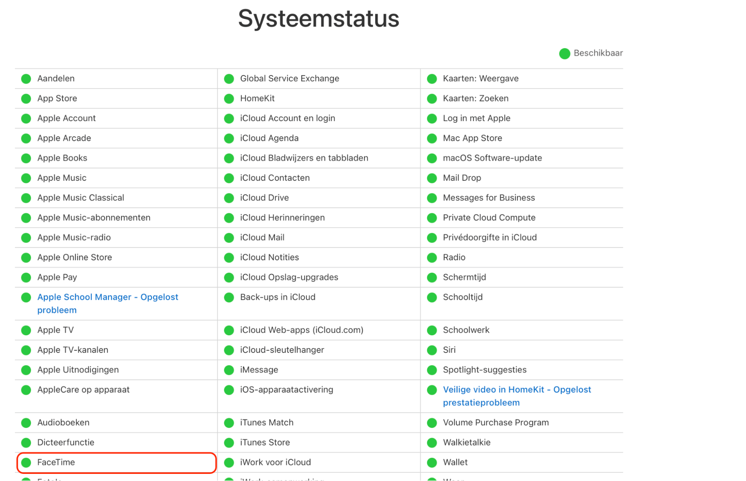Click the green dot beside iCloud Mail
This screenshot has height=481, width=746.
pos(229,238)
